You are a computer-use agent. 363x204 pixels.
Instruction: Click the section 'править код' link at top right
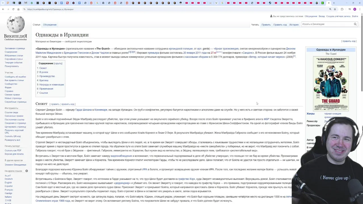[x=349, y=41]
